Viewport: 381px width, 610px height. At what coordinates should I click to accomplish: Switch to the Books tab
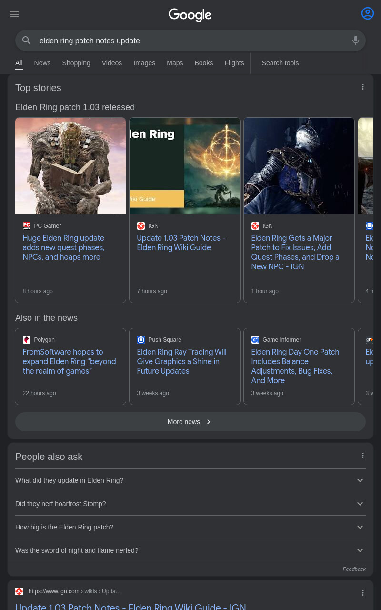click(x=204, y=63)
